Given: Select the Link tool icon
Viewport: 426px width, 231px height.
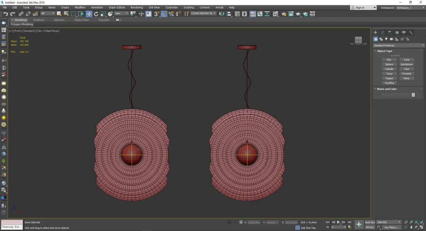Looking at the screenshot, I should pos(21,14).
